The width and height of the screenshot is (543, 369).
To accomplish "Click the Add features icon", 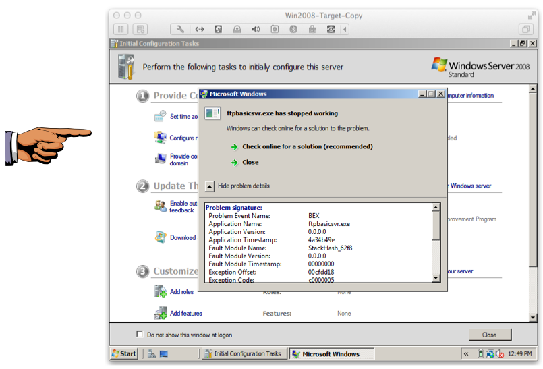I will pos(161,313).
